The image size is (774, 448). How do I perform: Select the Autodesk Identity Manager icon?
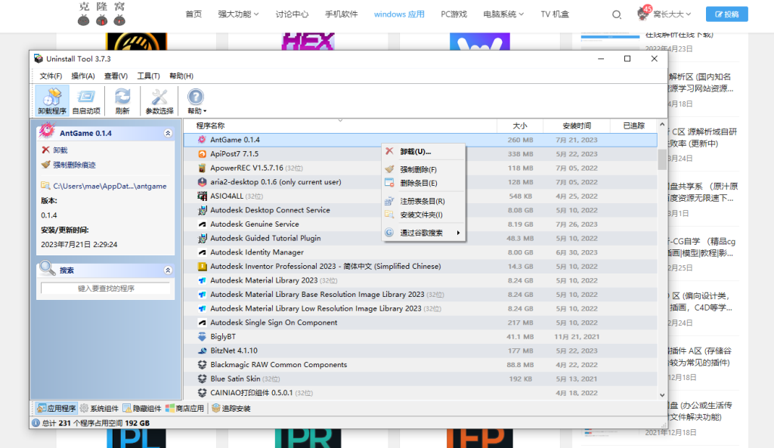[x=202, y=252]
